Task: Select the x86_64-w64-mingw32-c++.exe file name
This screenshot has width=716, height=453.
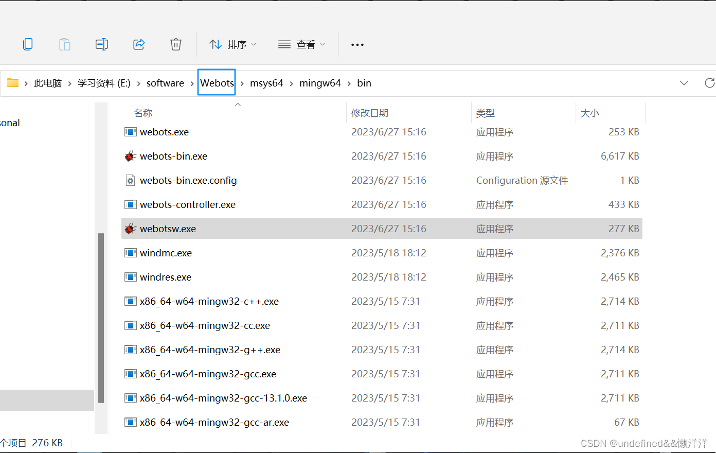Action: pyautogui.click(x=209, y=301)
